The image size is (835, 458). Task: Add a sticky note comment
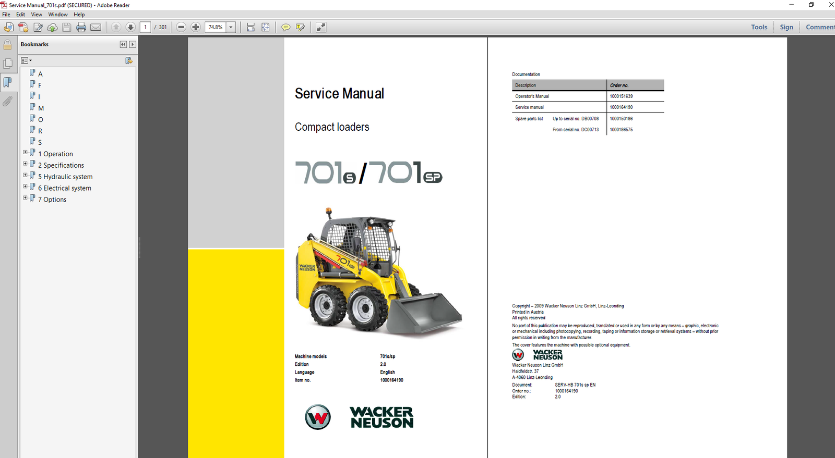(x=285, y=27)
